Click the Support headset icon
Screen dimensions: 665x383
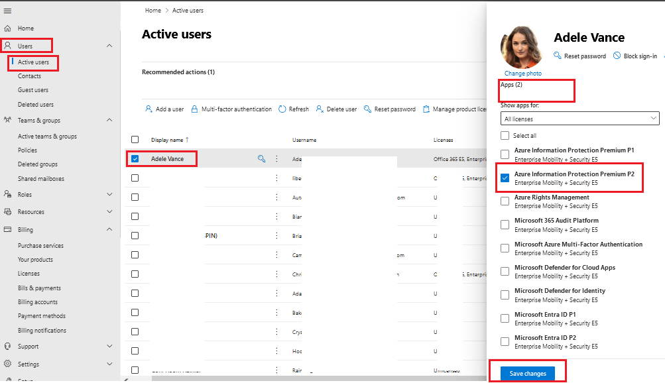pos(8,346)
